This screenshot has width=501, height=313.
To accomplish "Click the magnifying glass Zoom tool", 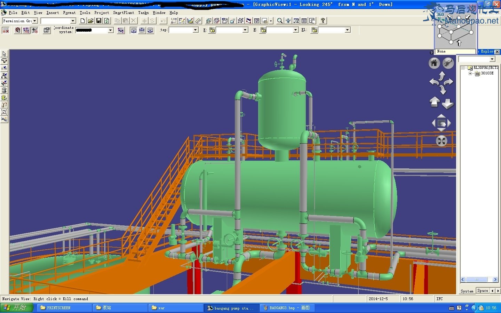I will coord(280,21).
